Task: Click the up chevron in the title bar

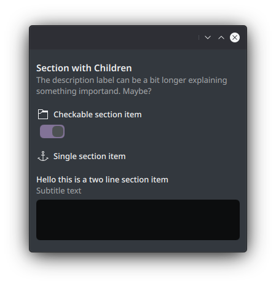Action: (x=221, y=37)
